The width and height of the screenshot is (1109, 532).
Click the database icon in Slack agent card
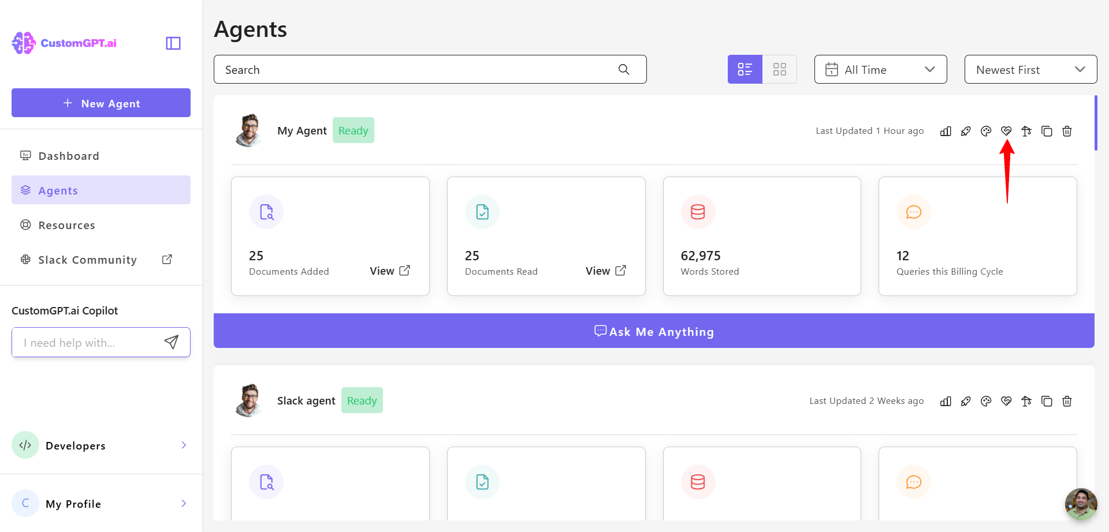click(698, 482)
